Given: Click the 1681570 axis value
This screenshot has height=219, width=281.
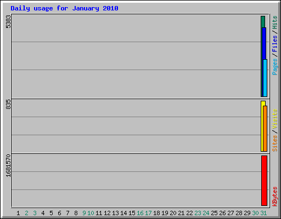Looking at the screenshot, I should [x=8, y=166].
